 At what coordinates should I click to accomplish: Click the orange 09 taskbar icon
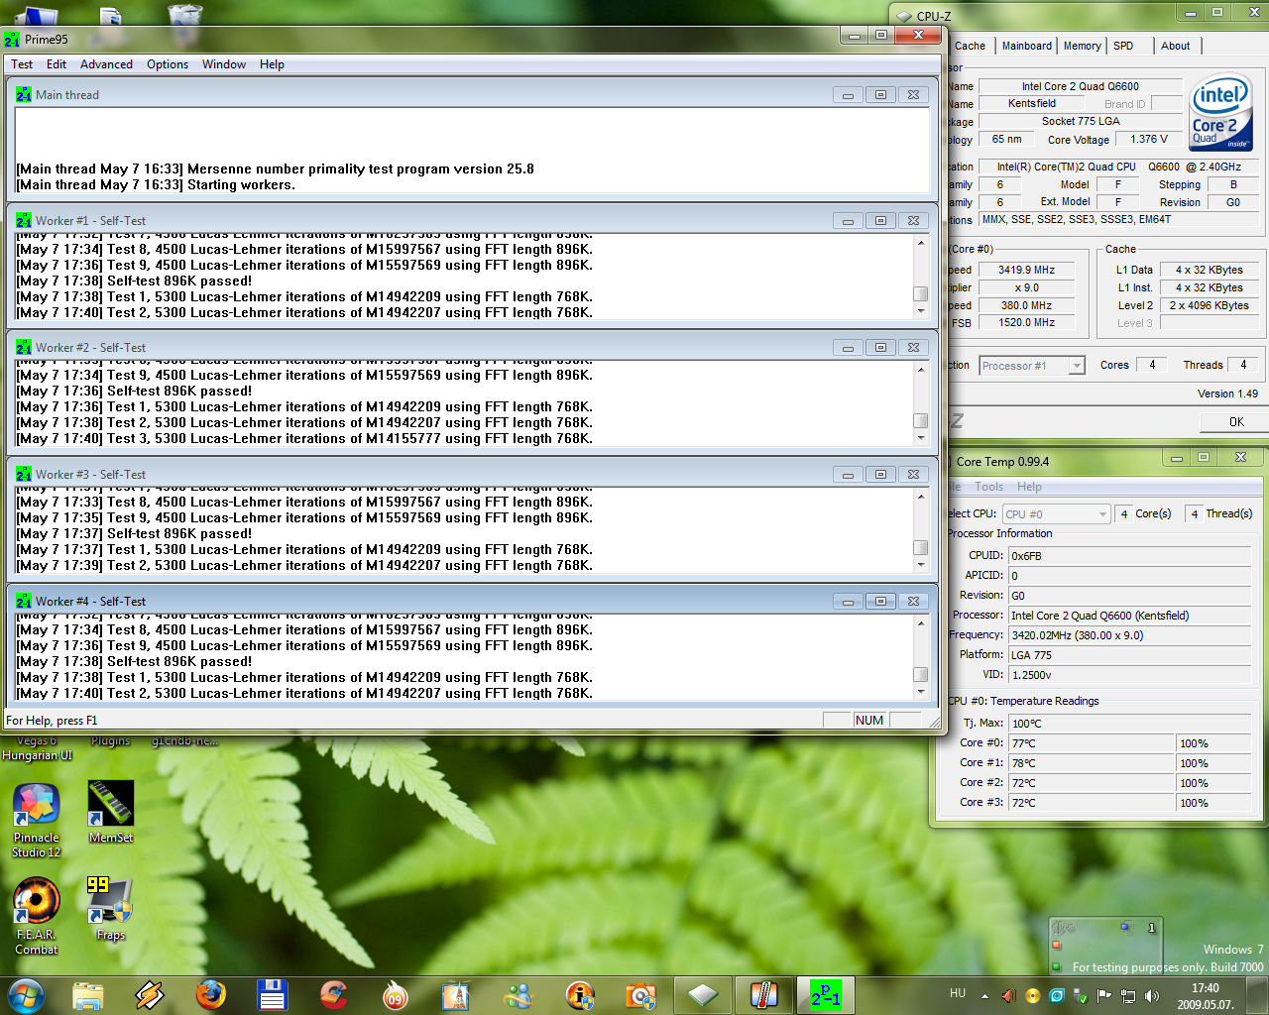[395, 995]
